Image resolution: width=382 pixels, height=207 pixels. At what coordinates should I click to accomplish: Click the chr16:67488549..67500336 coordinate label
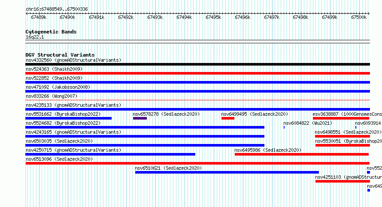point(57,9)
